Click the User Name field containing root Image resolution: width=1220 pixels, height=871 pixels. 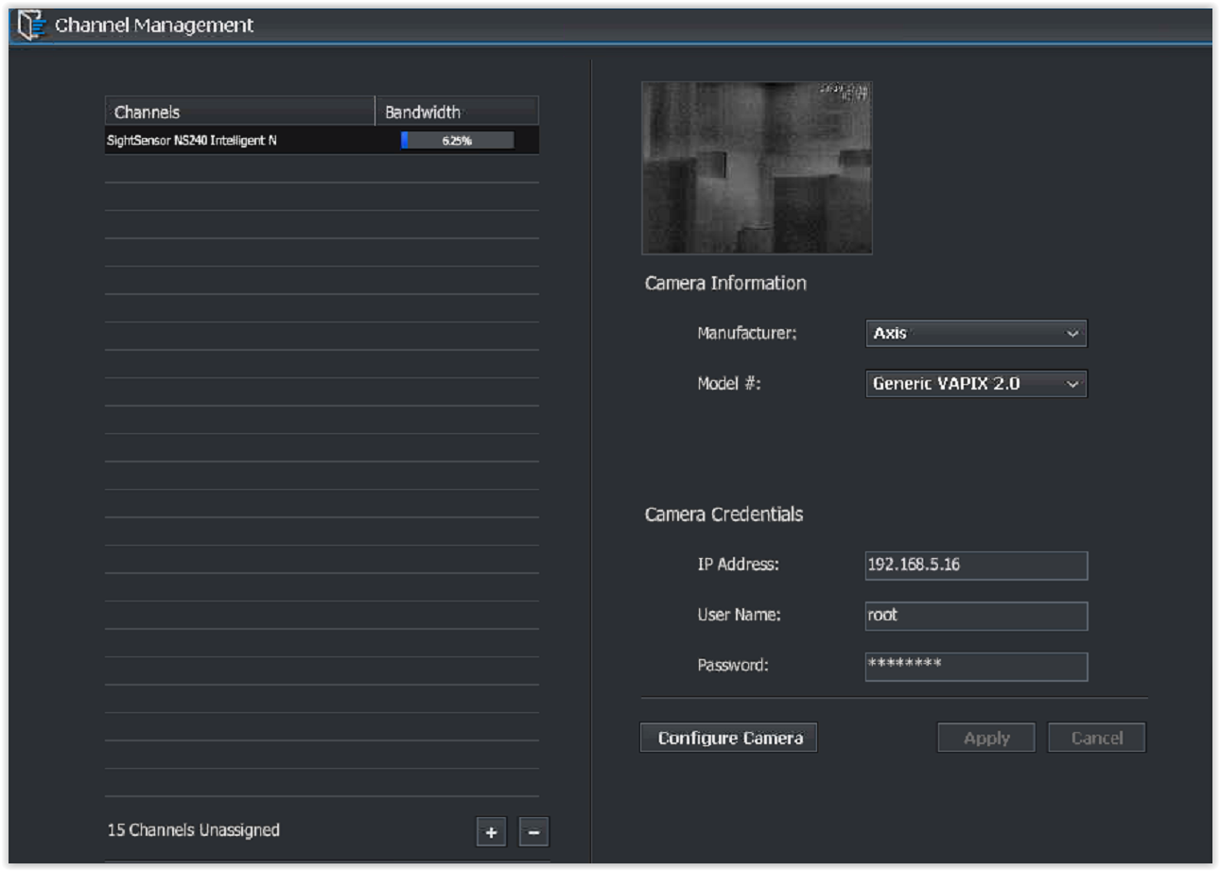(x=976, y=616)
